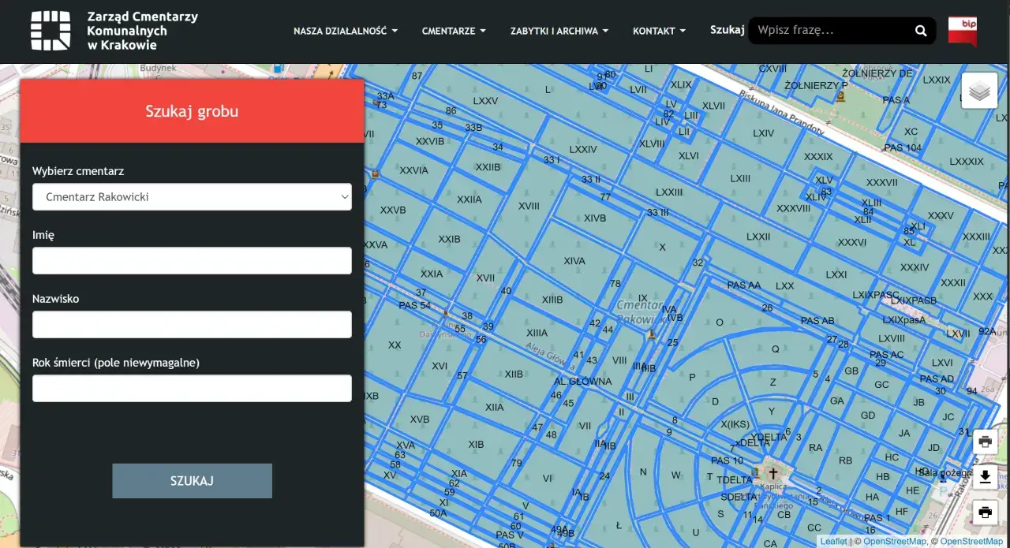Select section XIIIB on the map
Screen dimensions: 1010x548
[552, 300]
